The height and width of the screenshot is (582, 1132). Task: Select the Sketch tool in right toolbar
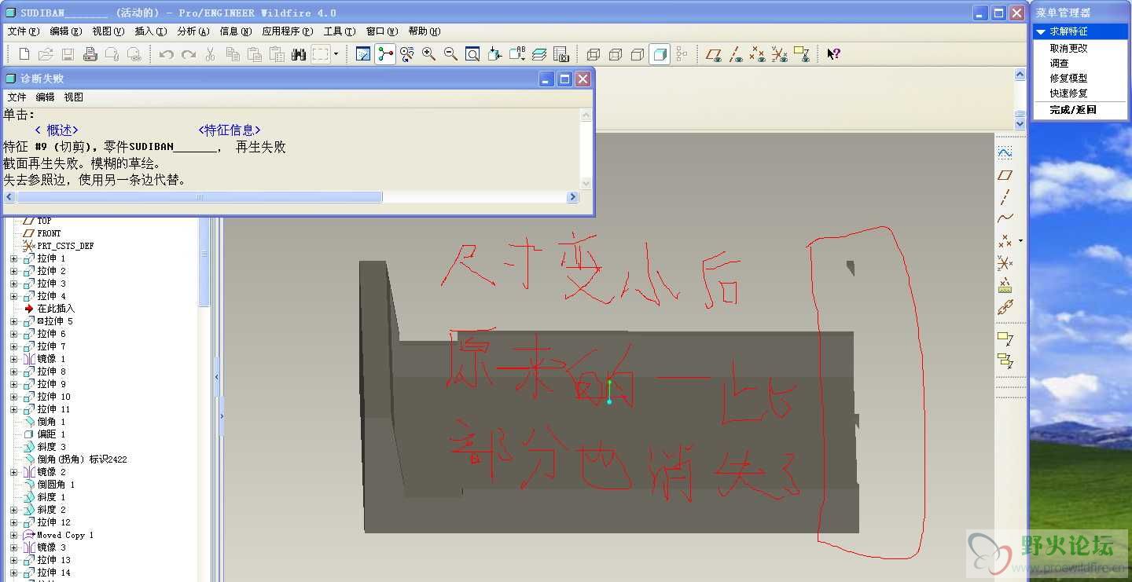(1005, 152)
